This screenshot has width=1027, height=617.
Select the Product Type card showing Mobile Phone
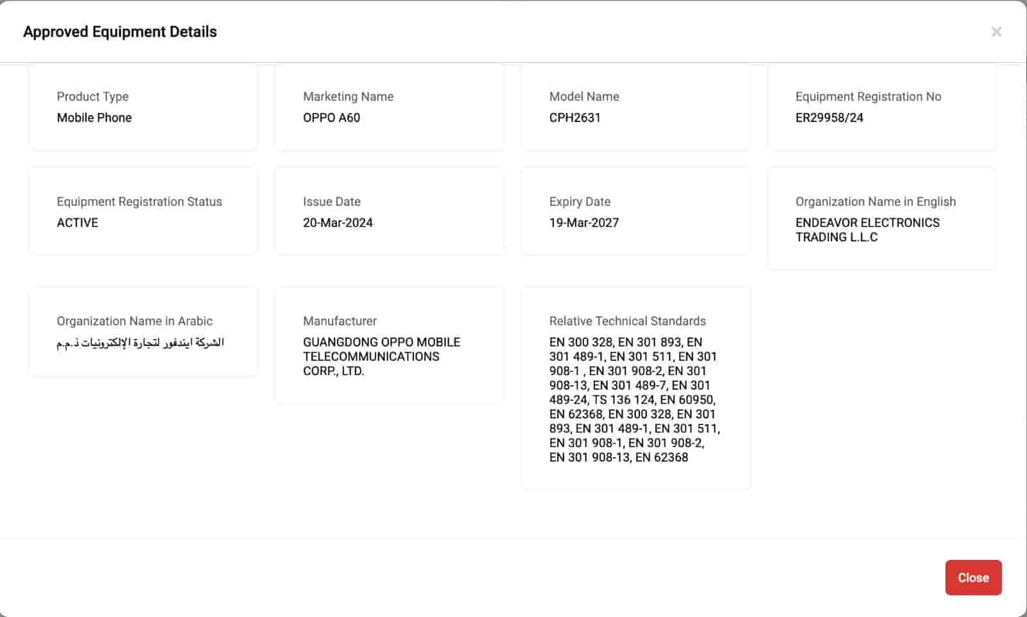[142, 107]
